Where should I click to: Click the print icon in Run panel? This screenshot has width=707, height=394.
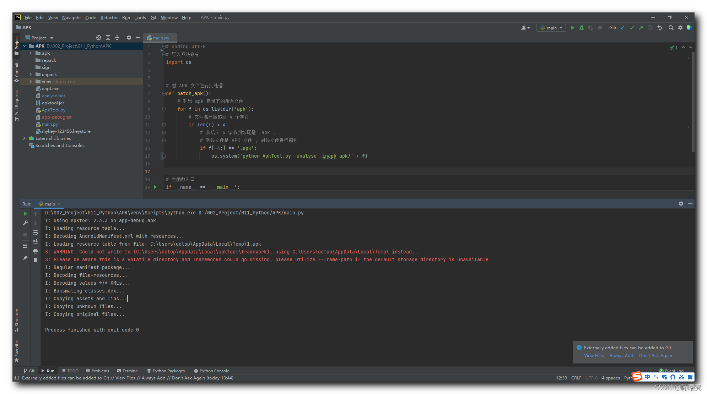tap(36, 251)
